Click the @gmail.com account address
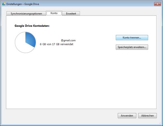 click(x=68, y=40)
